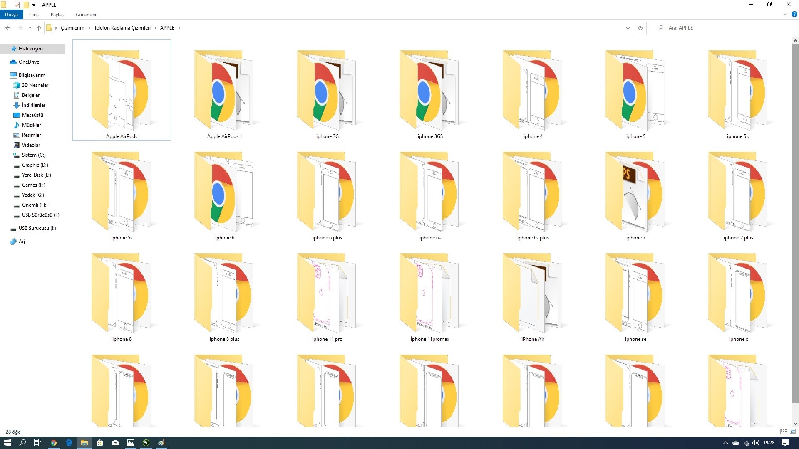Image resolution: width=799 pixels, height=449 pixels.
Task: Switch to large icons view in status bar
Action: [793, 432]
